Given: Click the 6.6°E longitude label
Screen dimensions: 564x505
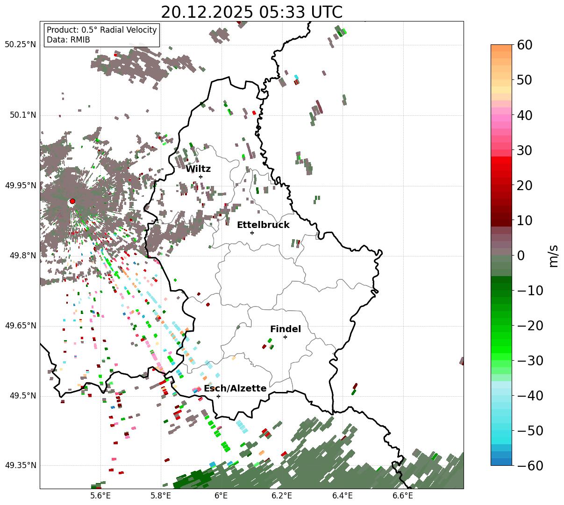Looking at the screenshot, I should 403,496.
